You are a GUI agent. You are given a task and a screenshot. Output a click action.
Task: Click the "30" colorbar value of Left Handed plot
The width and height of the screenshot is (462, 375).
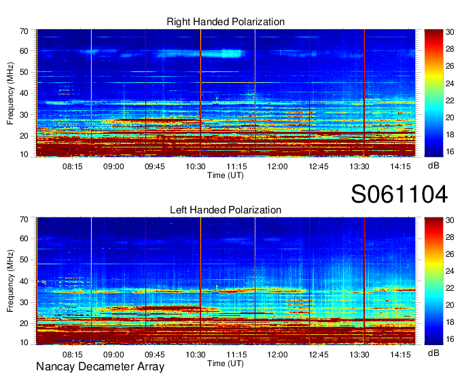click(450, 219)
